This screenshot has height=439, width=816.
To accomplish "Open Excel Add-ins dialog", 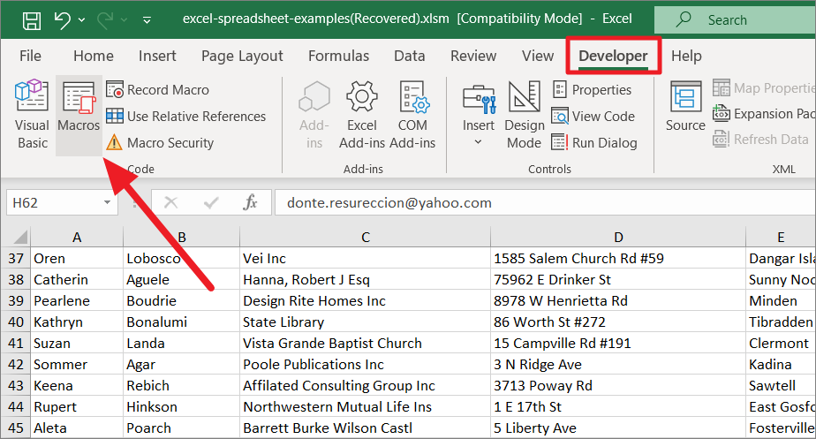I will click(362, 115).
